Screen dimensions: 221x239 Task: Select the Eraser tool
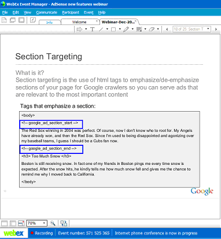pos(152,30)
